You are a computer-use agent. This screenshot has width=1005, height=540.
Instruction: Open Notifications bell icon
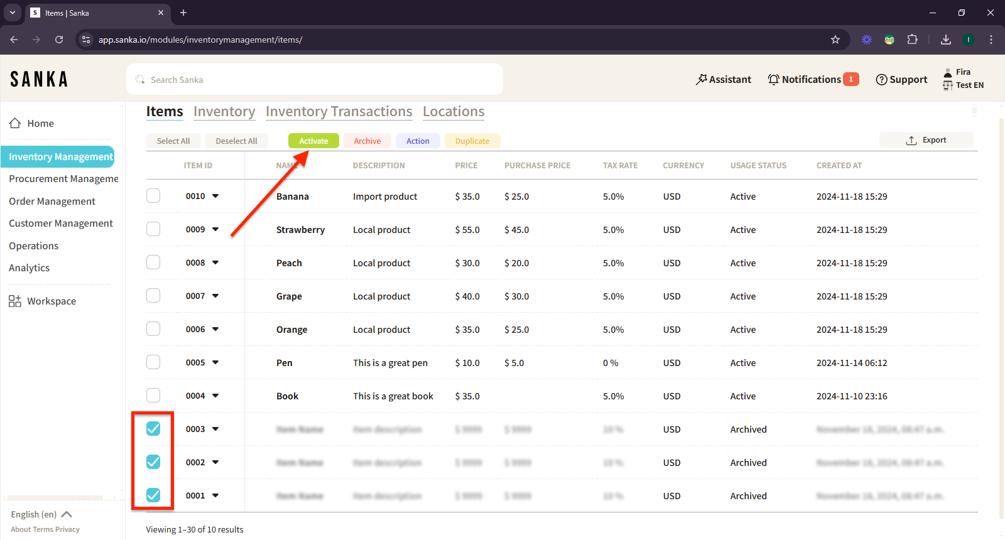pyautogui.click(x=773, y=80)
